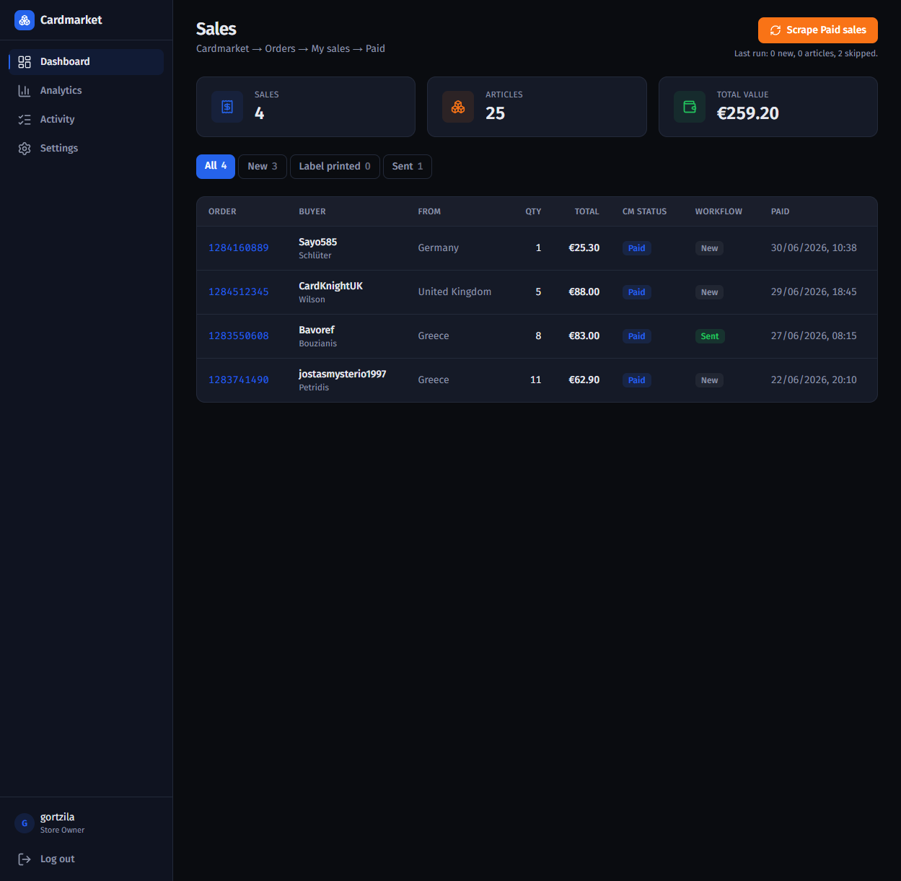Click the Sales receipt icon
This screenshot has height=881, width=901.
click(x=227, y=107)
